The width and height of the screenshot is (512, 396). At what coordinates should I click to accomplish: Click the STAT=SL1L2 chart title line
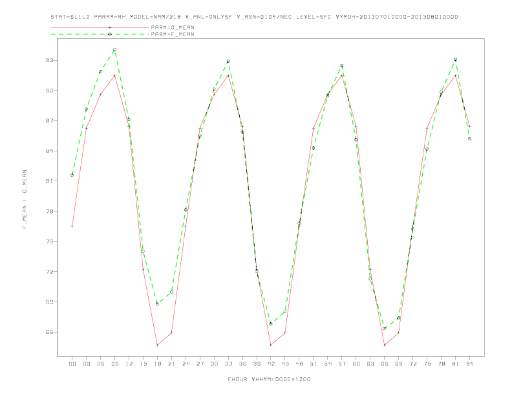pyautogui.click(x=254, y=17)
